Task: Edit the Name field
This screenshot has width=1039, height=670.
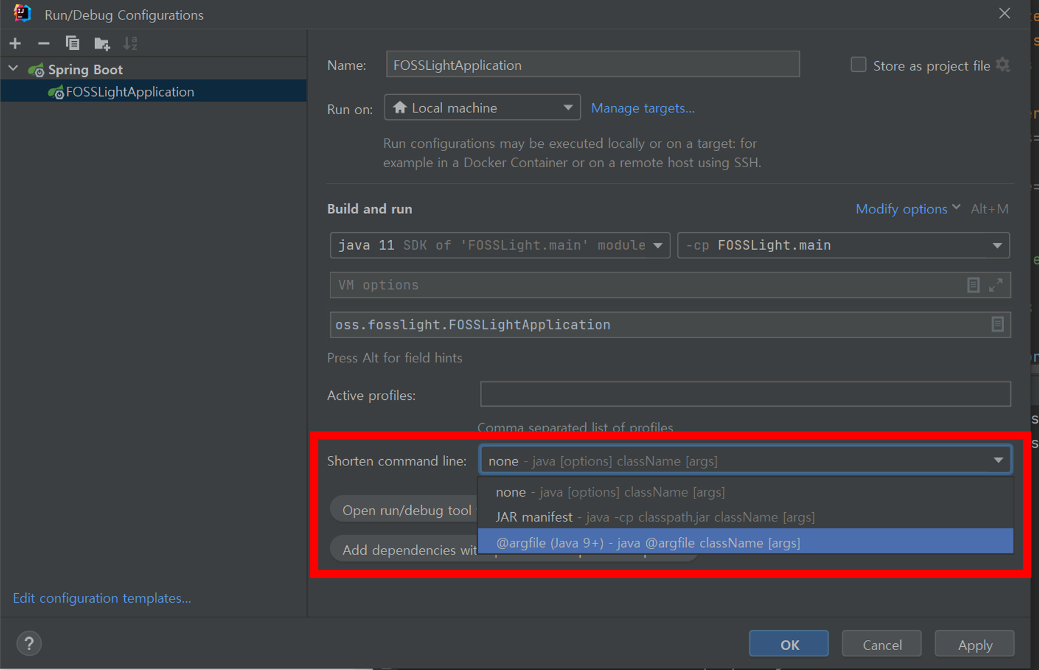Action: point(593,65)
